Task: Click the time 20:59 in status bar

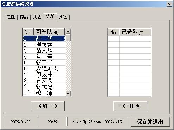Action: [x=52, y=122]
